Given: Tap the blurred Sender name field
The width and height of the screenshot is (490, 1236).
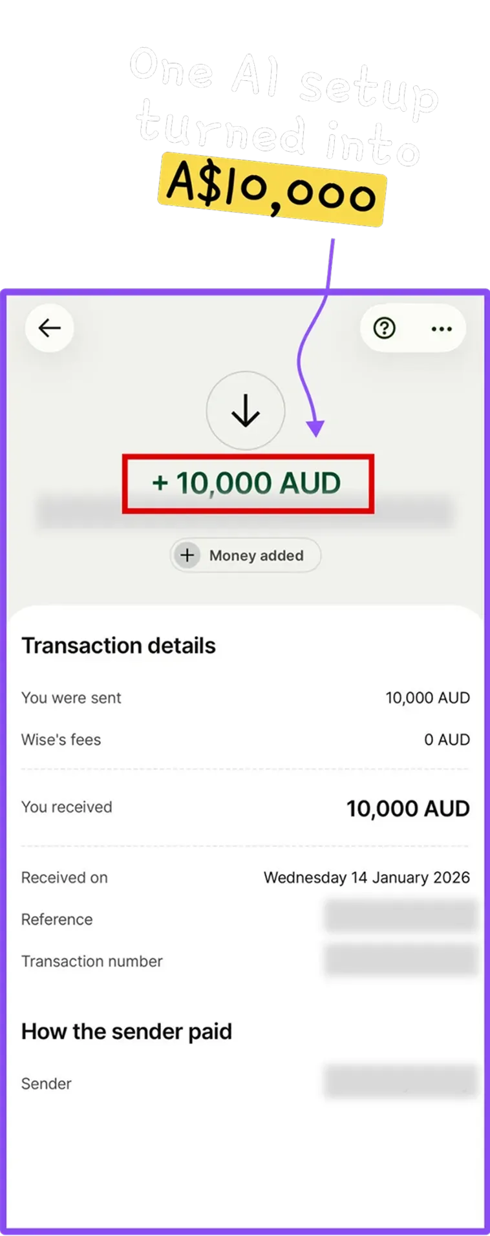Looking at the screenshot, I should point(400,1082).
